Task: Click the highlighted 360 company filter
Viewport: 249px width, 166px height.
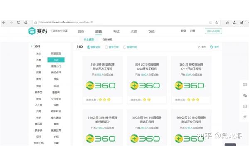Action: coord(56,60)
